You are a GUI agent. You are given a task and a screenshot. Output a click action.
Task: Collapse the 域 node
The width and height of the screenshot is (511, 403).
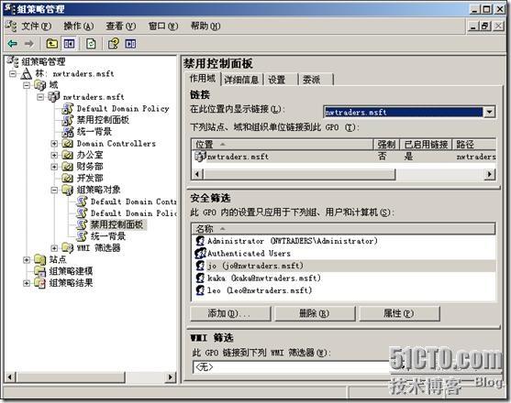27,85
